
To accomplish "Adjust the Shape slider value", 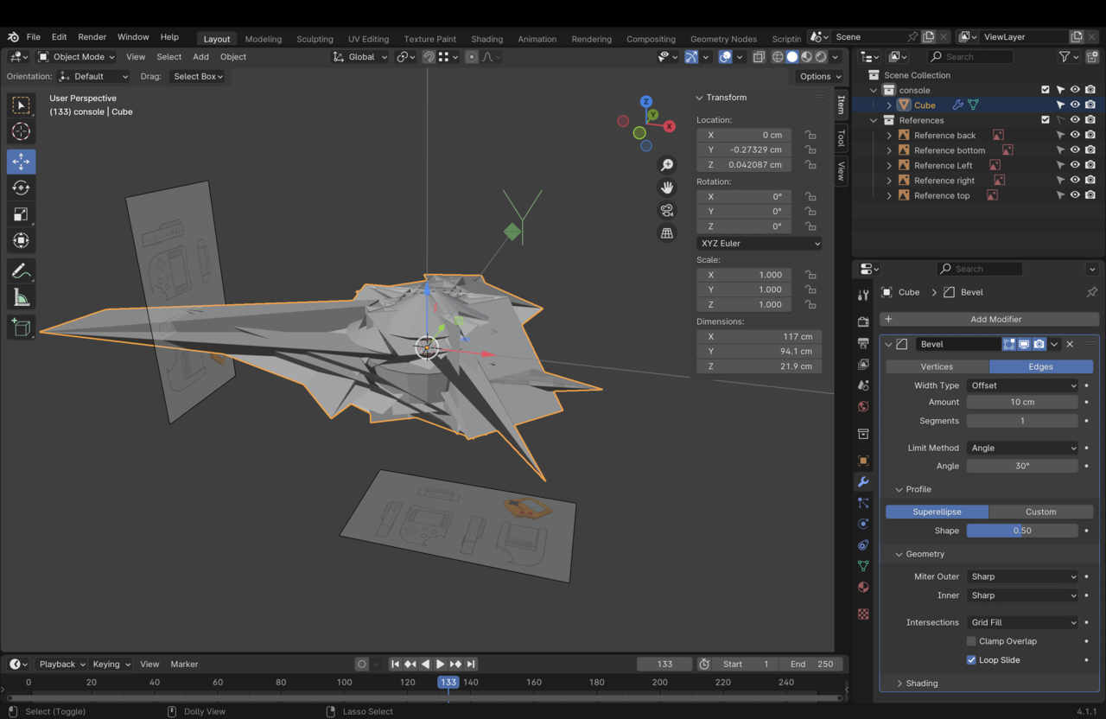I will [1022, 531].
